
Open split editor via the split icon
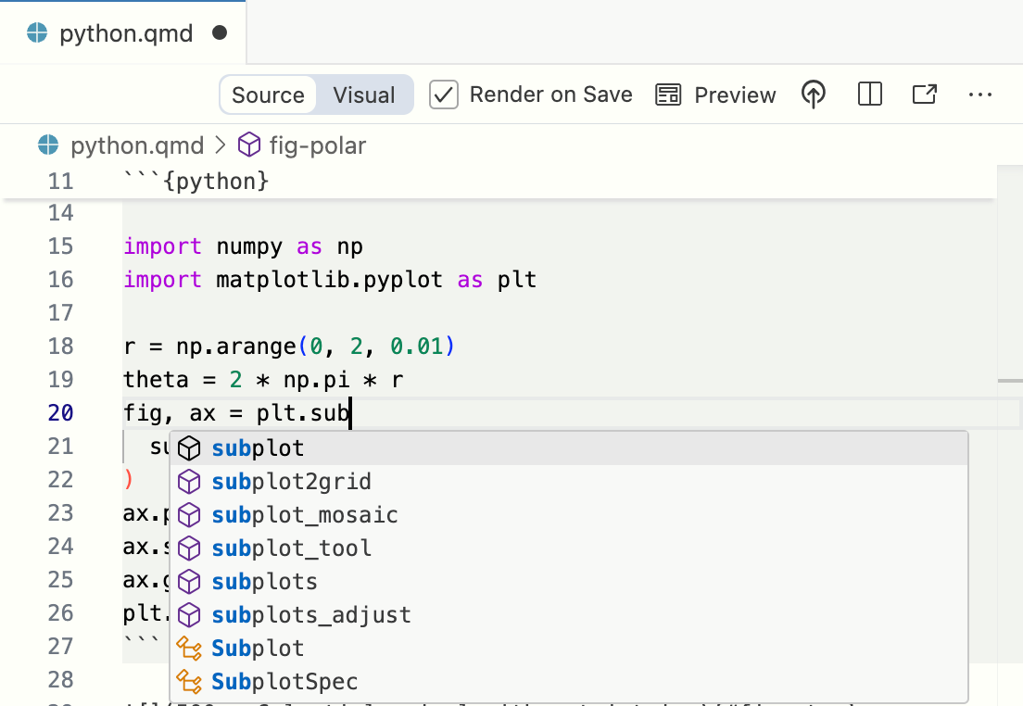click(x=868, y=94)
